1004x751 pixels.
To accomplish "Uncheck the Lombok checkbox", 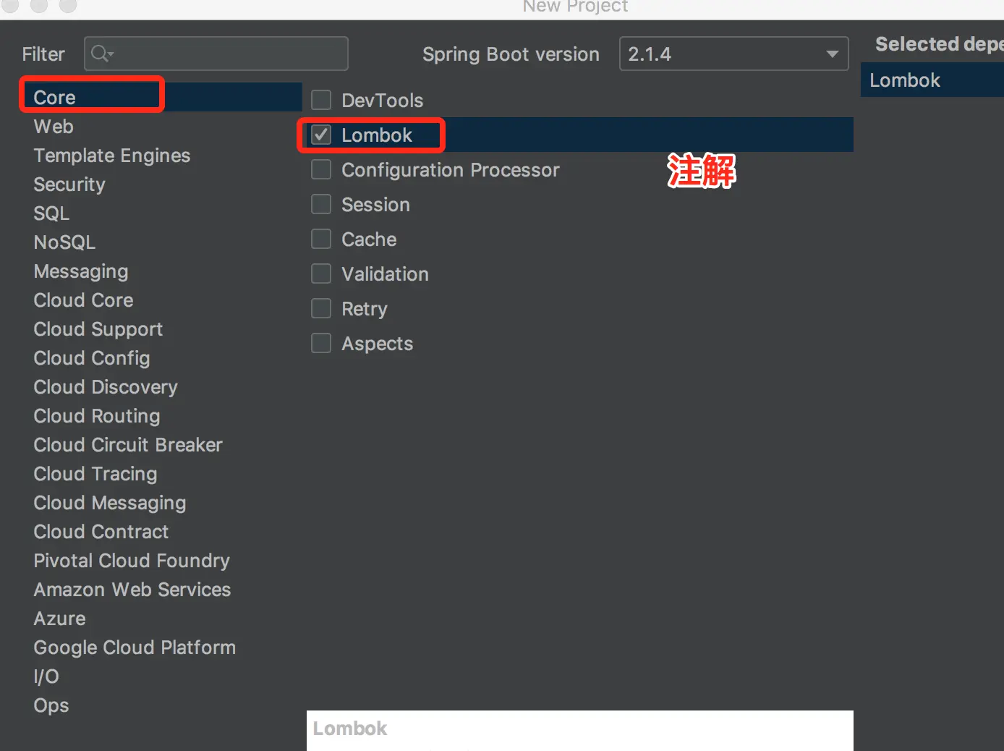I will [321, 135].
